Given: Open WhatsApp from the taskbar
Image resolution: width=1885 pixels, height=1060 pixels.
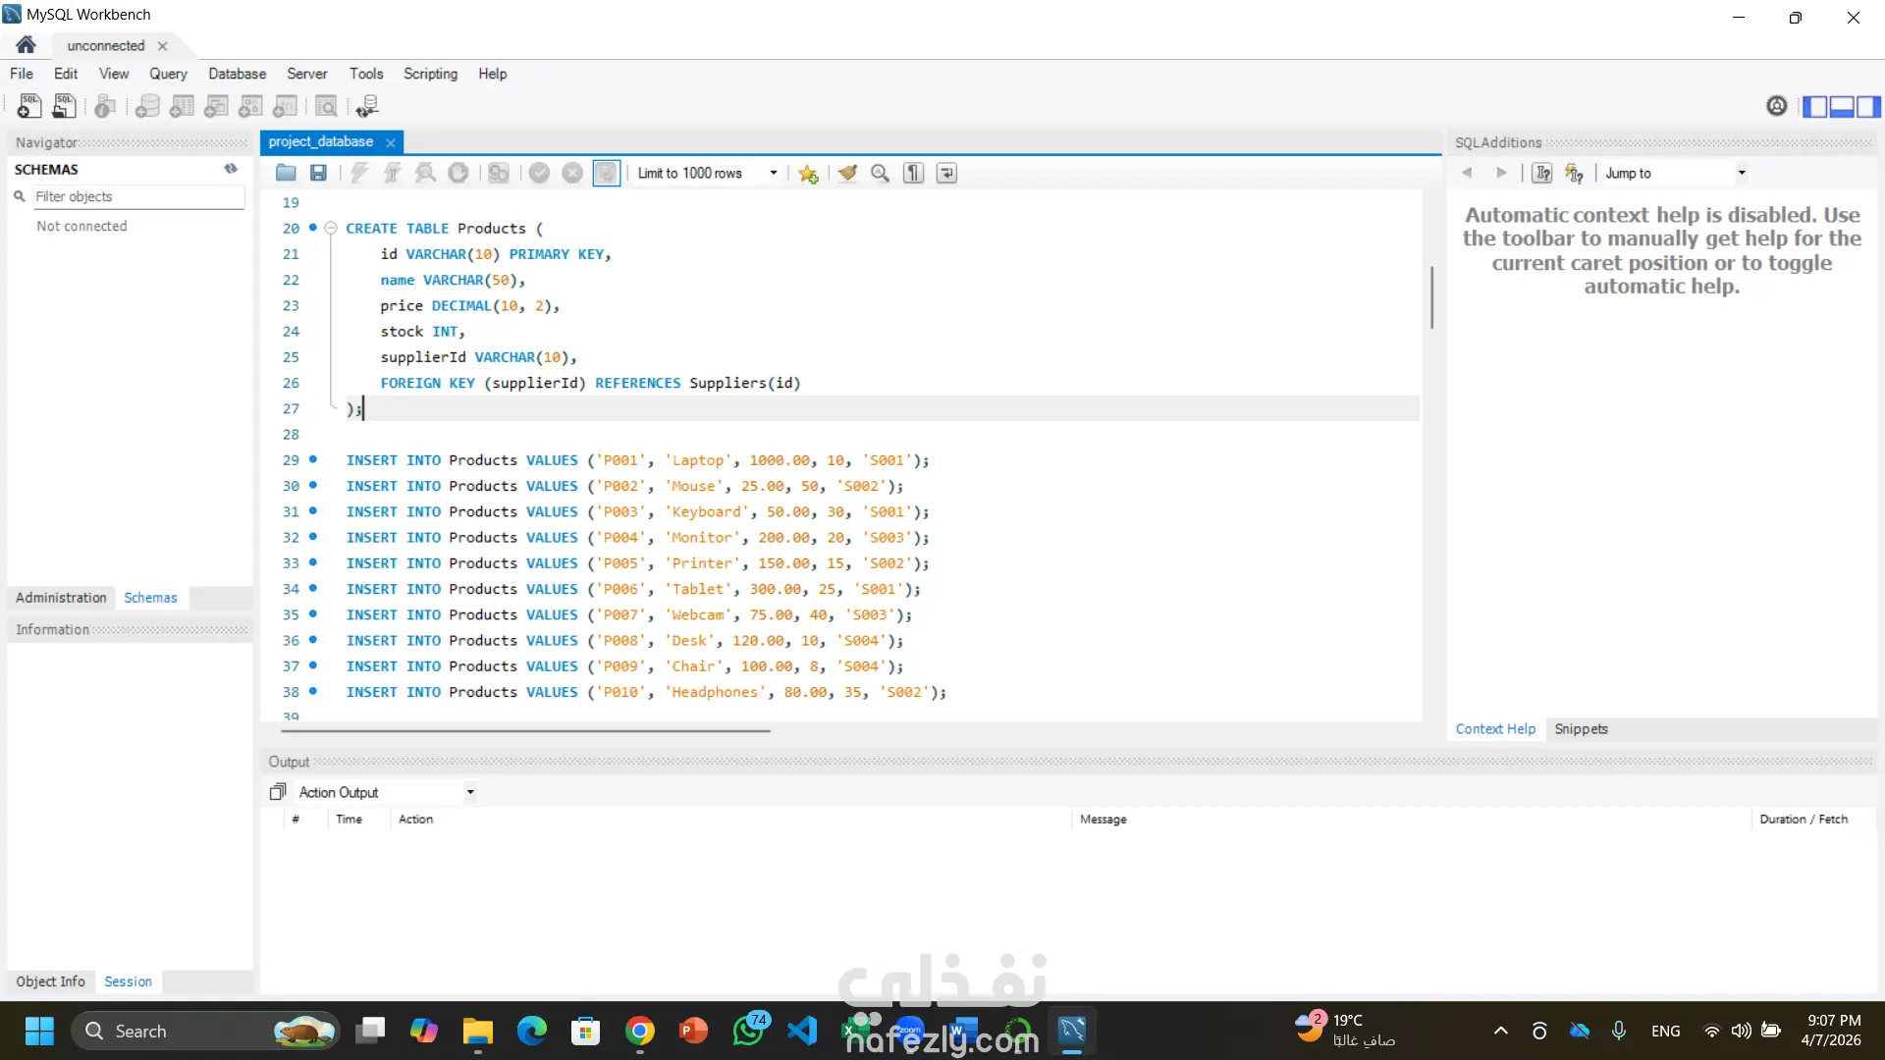Looking at the screenshot, I should click(x=749, y=1031).
